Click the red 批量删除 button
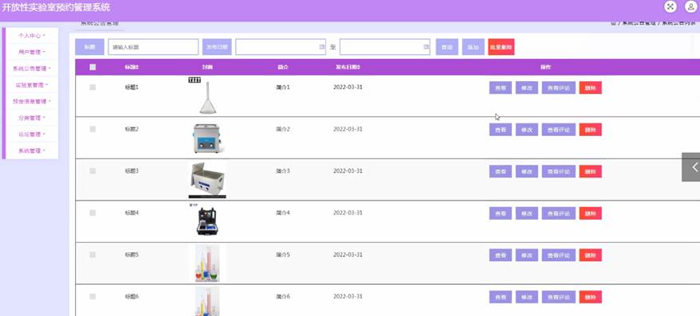Viewport: 700px width, 316px height. [x=501, y=47]
